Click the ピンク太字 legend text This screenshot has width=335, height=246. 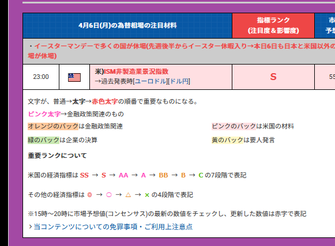44,114
